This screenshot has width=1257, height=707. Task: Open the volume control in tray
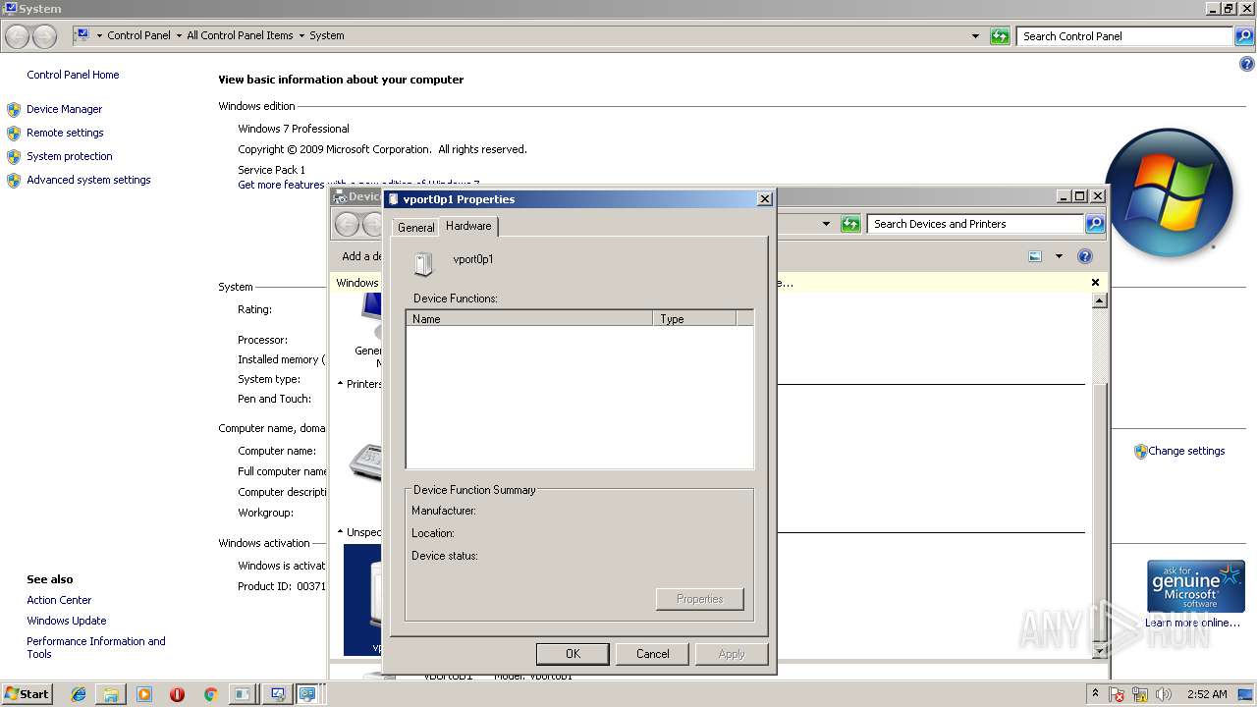[x=1163, y=694]
